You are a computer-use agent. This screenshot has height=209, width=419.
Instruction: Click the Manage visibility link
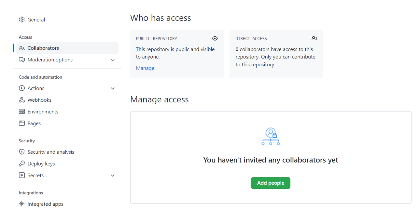[145, 68]
